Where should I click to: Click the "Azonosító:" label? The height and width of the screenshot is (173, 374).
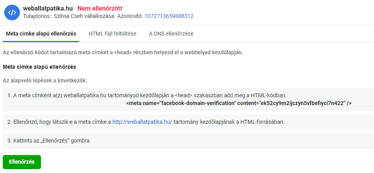(x=130, y=16)
